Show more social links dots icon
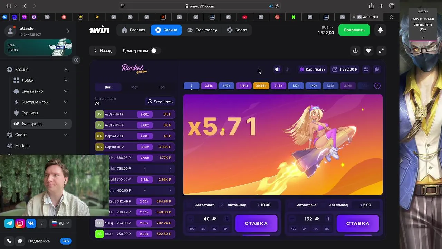The width and height of the screenshot is (442, 249). click(42, 223)
